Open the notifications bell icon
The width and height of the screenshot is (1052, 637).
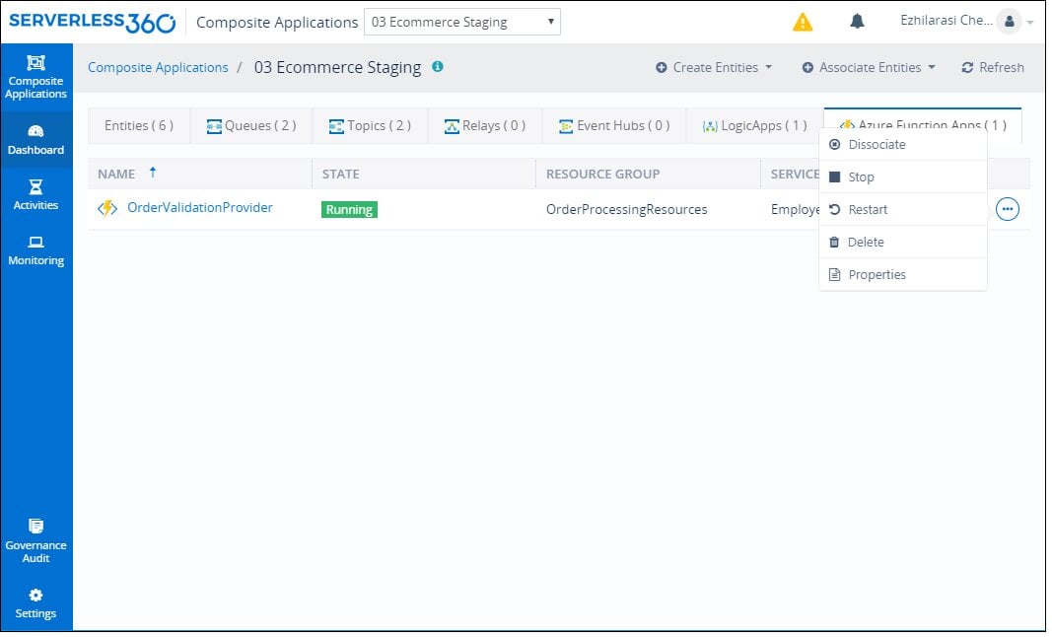coord(857,22)
